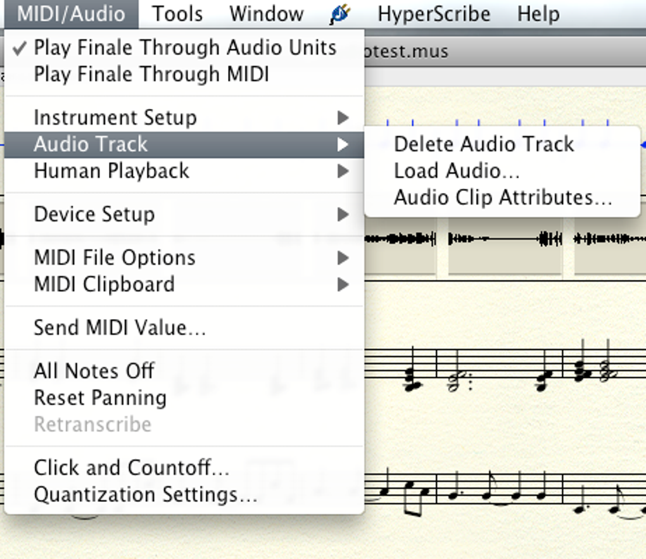This screenshot has height=559, width=646.
Task: Choose Send MIDI Value...
Action: click(184, 328)
